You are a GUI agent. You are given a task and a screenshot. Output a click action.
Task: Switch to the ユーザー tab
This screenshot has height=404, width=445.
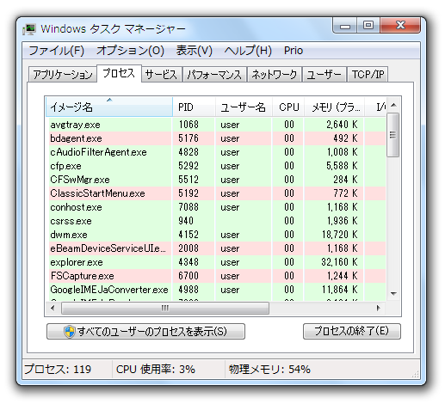[x=324, y=75]
